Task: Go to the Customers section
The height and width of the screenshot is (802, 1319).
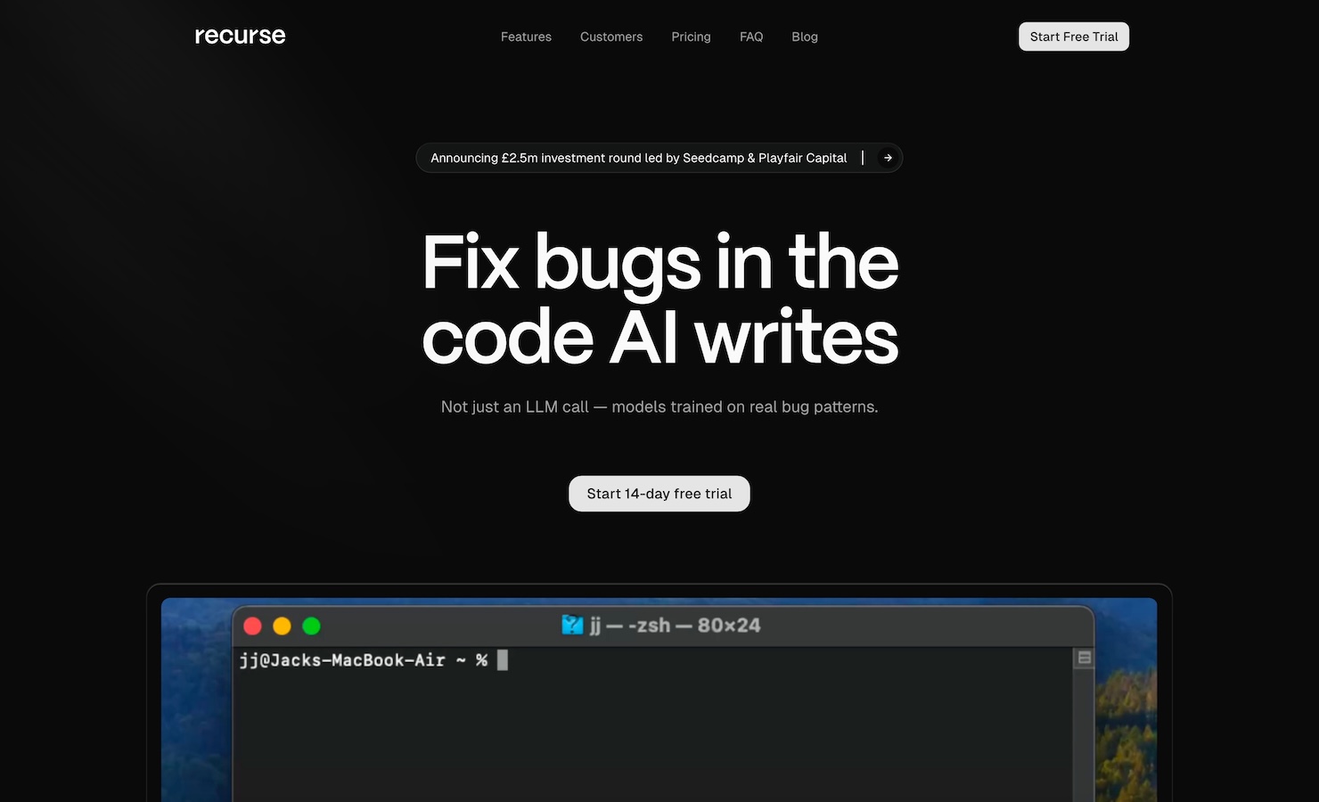Action: coord(611,37)
